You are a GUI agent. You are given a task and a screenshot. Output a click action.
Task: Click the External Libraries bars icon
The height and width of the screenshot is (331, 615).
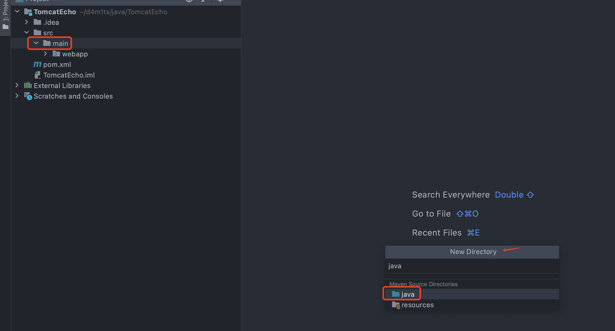pyautogui.click(x=28, y=85)
